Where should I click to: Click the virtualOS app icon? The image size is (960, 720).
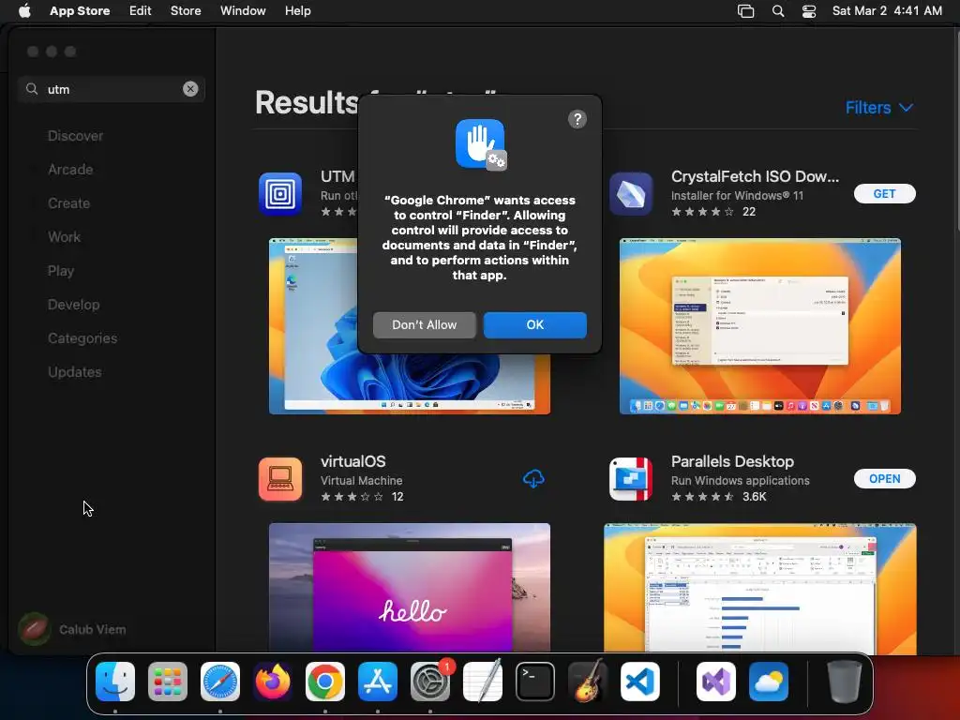click(x=279, y=479)
